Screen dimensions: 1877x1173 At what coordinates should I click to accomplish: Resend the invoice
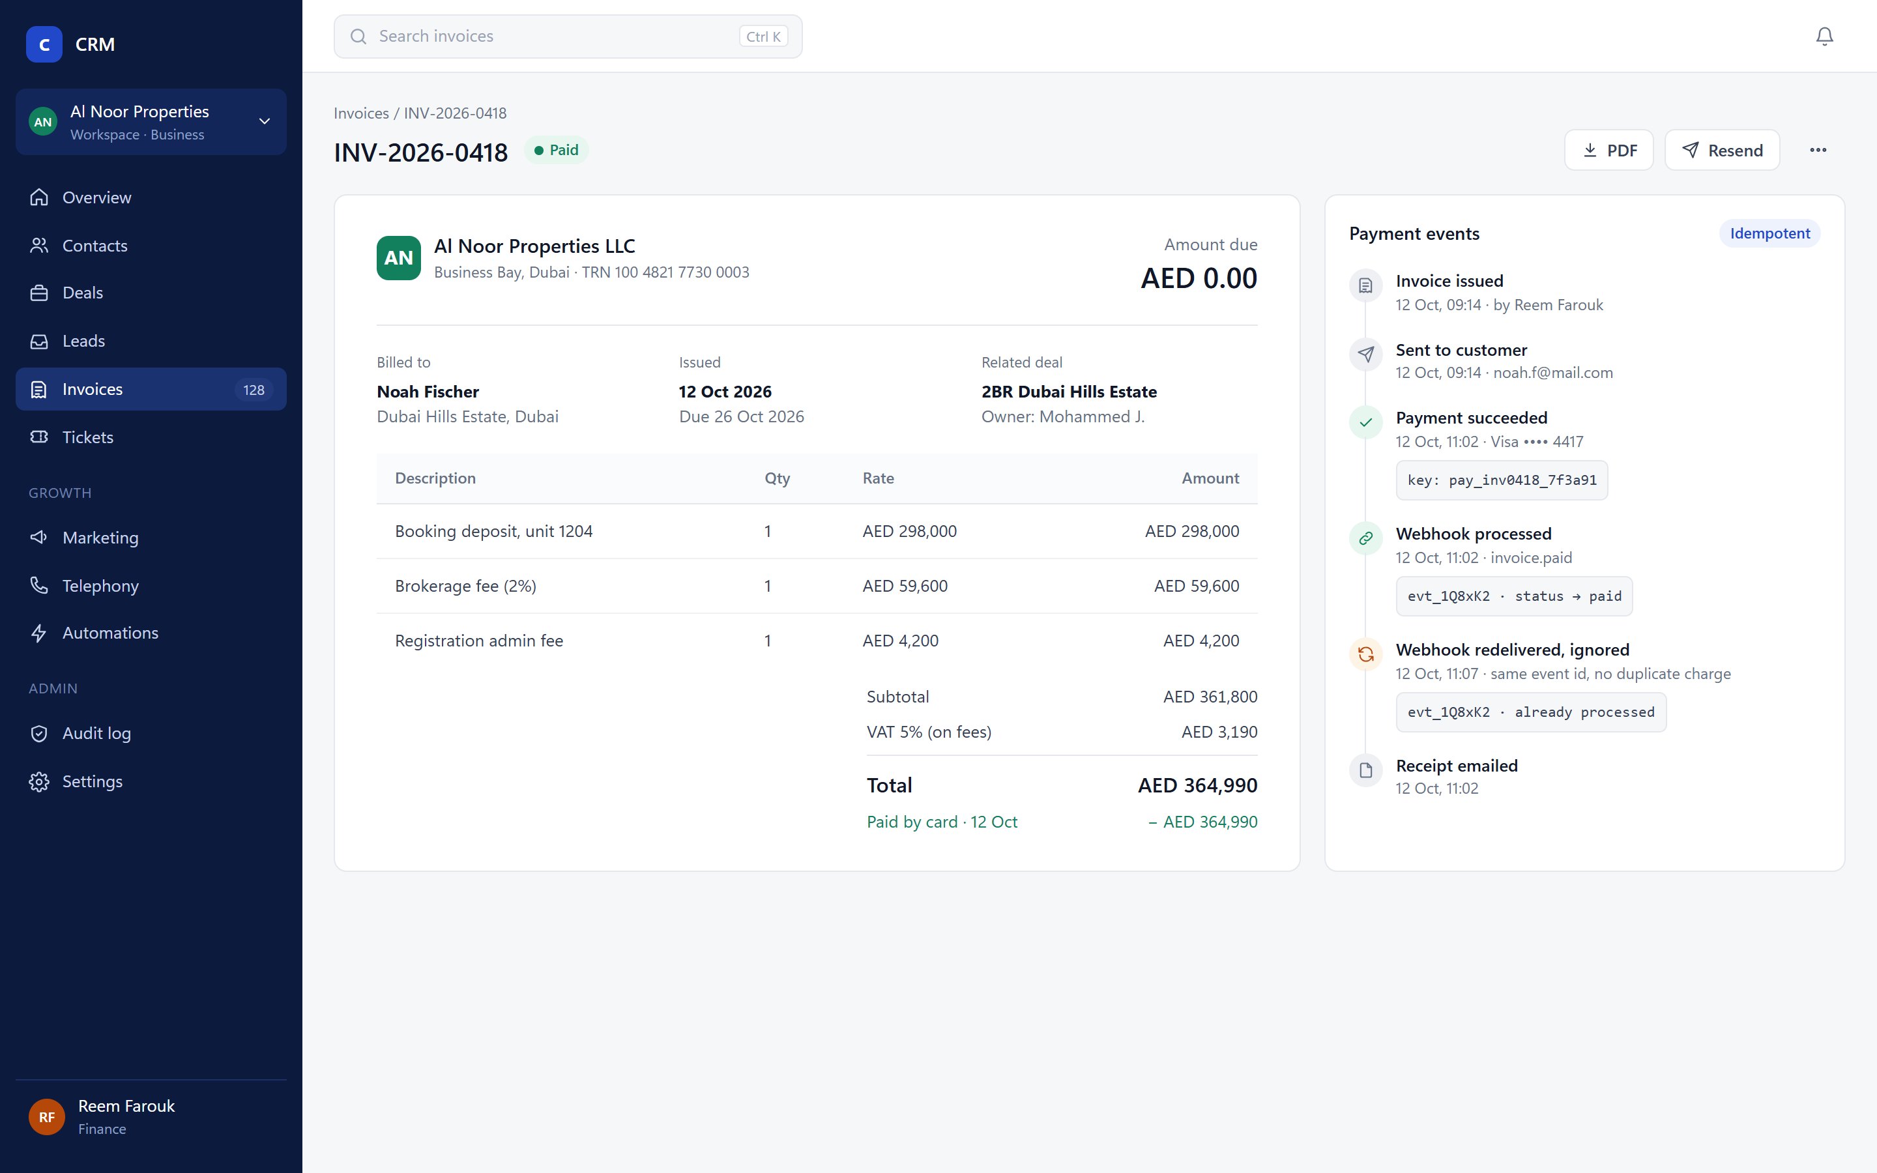1722,150
